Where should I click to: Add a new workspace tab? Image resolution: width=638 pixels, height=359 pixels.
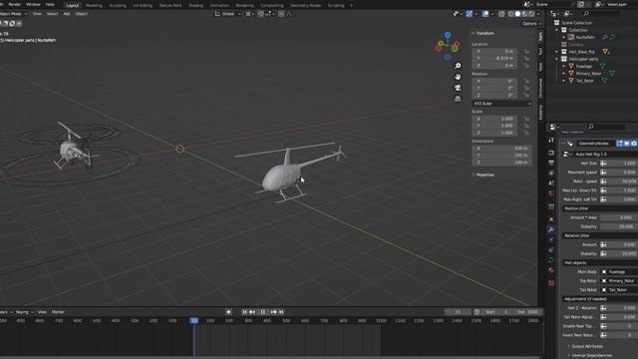pos(352,5)
